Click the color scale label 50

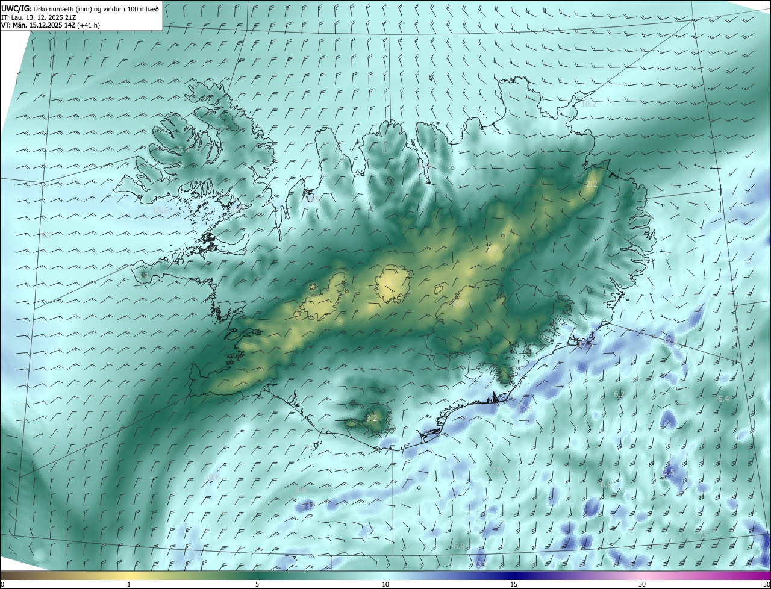766,584
